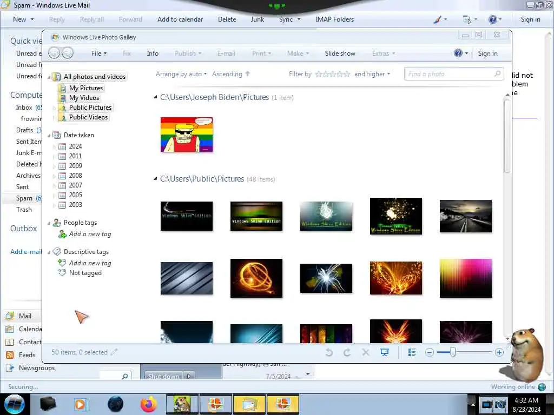Click the paintbrush icon in Mail toolbar
Screen dimensions: 554x415
(x=437, y=19)
